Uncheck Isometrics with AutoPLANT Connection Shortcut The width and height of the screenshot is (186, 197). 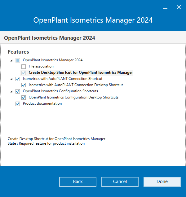tap(18, 79)
